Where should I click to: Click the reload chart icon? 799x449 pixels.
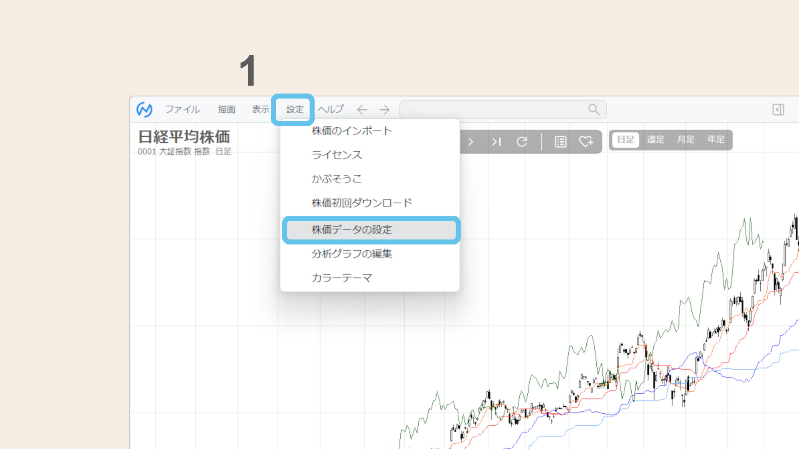pyautogui.click(x=522, y=142)
